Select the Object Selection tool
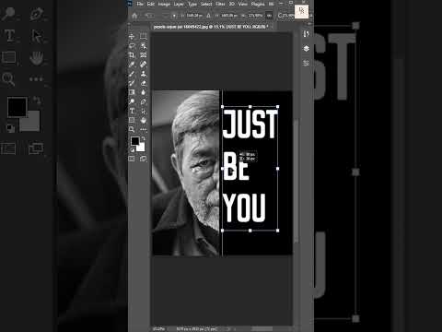Screen dimensions: 442x332 [143, 46]
